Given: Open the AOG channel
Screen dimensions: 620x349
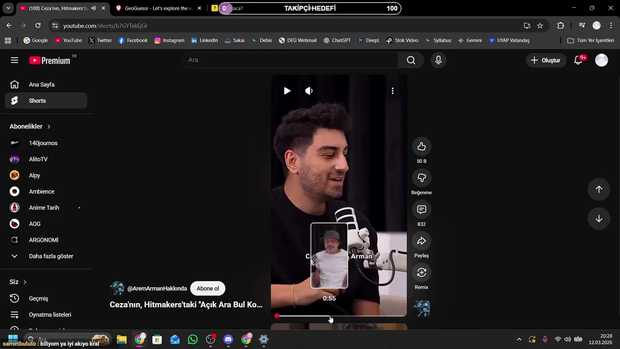Looking at the screenshot, I should 46,224.
